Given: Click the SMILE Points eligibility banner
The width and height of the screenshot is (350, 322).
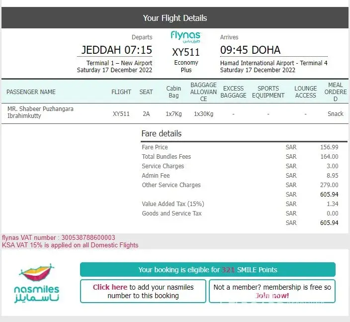Looking at the screenshot, I should (x=208, y=269).
